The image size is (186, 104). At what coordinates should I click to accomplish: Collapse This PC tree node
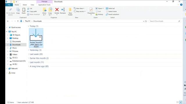tap(7, 31)
